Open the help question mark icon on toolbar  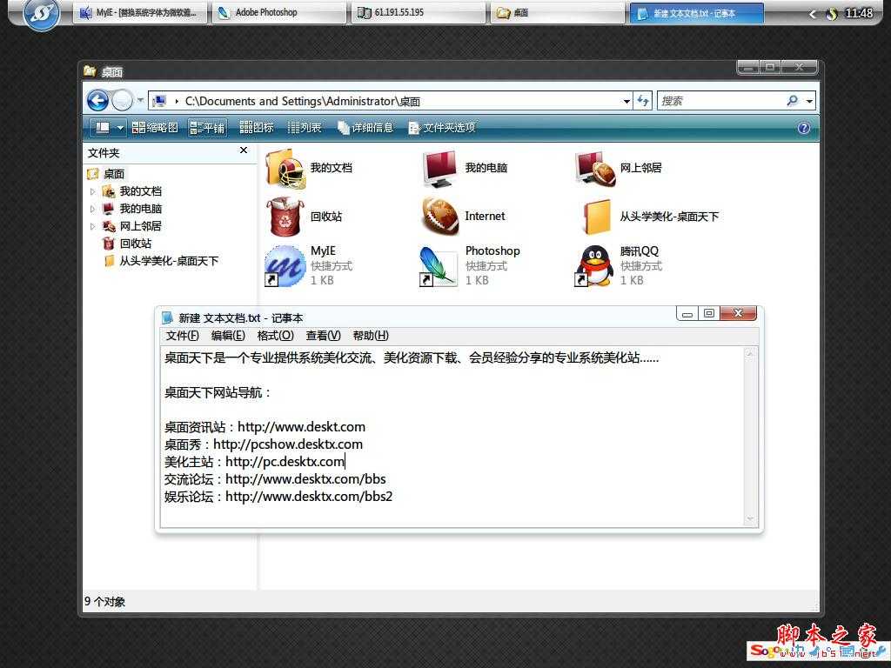click(802, 127)
